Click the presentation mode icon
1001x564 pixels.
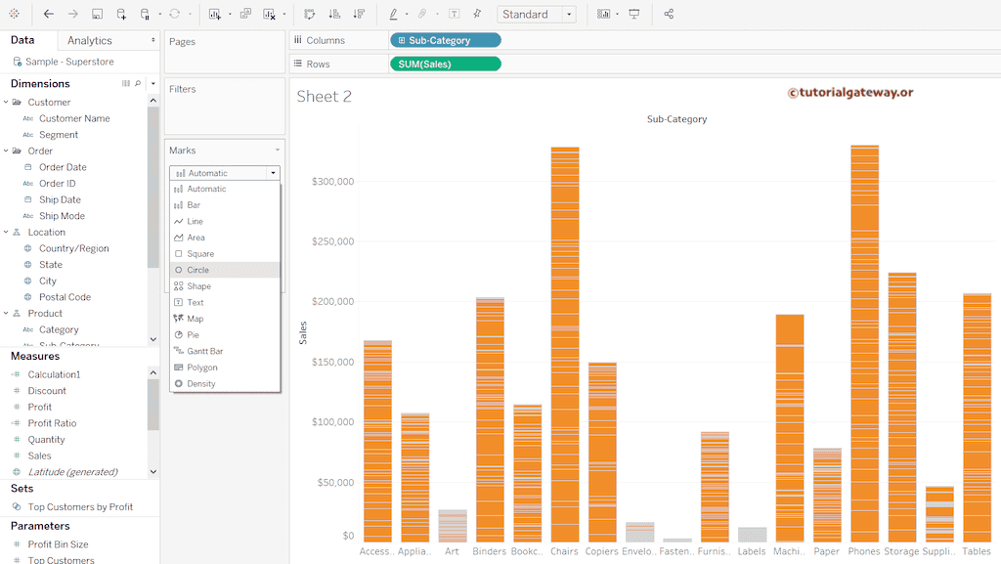(x=634, y=15)
